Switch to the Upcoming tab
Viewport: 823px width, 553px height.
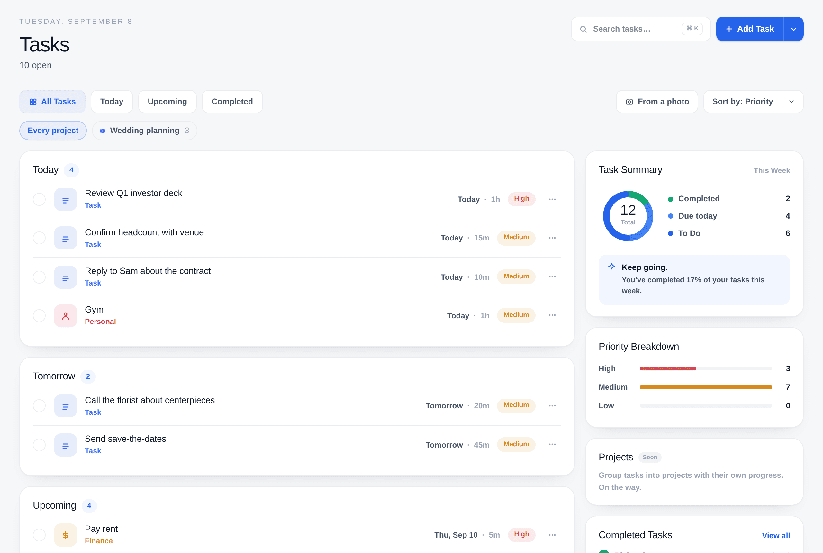(x=167, y=102)
